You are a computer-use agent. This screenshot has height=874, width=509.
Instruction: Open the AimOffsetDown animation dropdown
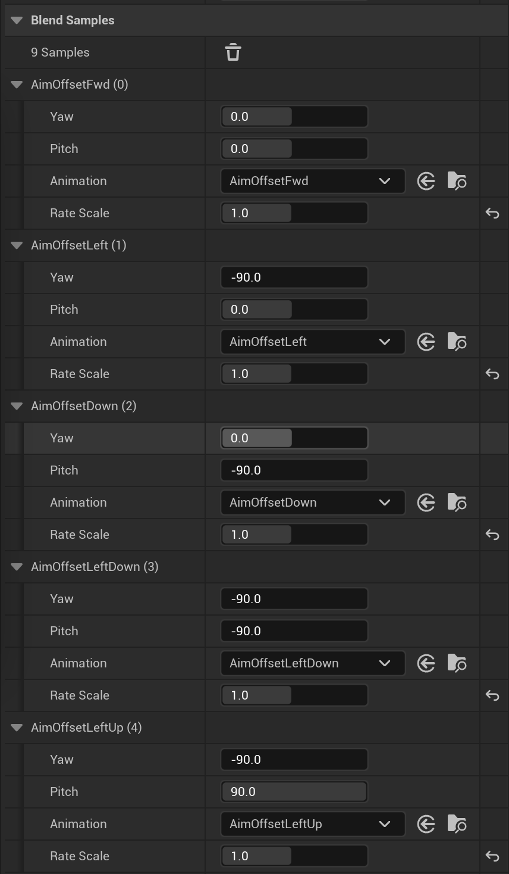coord(313,502)
